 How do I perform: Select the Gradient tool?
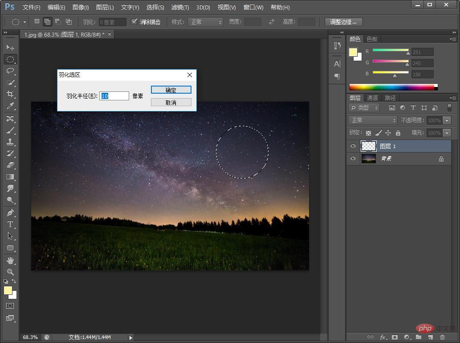10,177
